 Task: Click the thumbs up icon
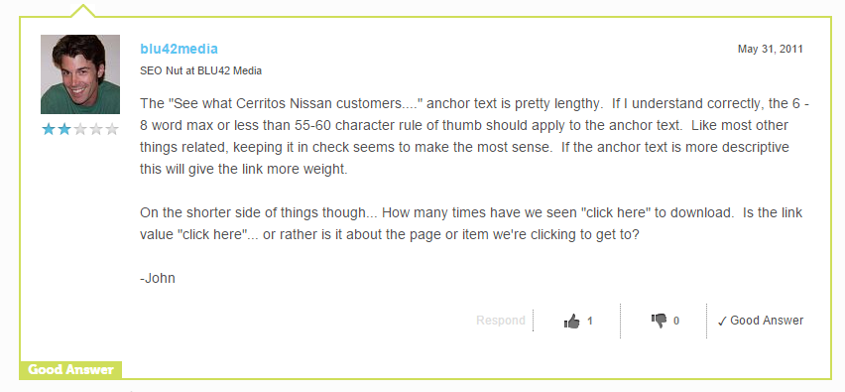coord(571,321)
